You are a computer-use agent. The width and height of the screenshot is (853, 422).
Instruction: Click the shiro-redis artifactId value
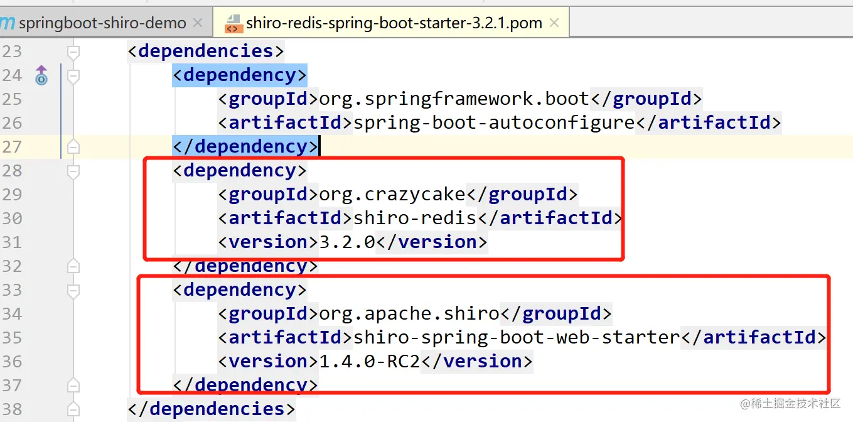tap(415, 219)
